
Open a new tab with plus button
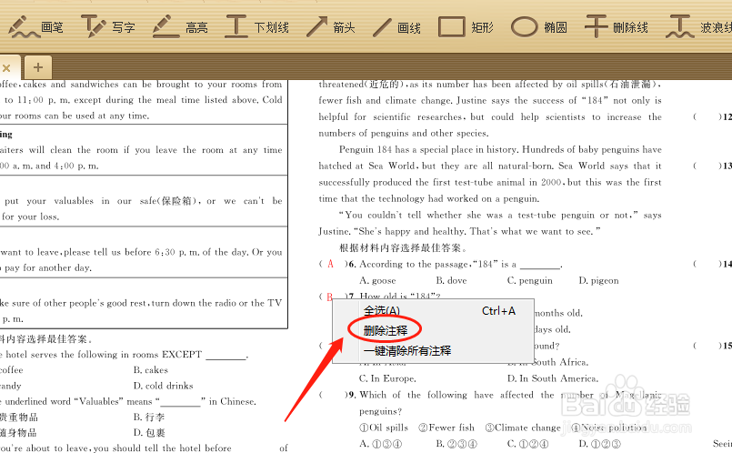[38, 67]
